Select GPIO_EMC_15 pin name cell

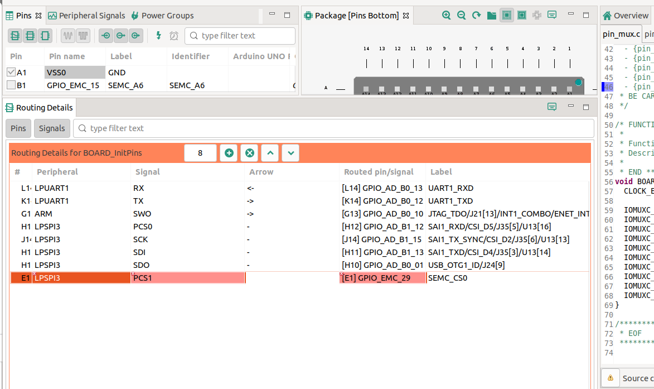[x=75, y=85]
